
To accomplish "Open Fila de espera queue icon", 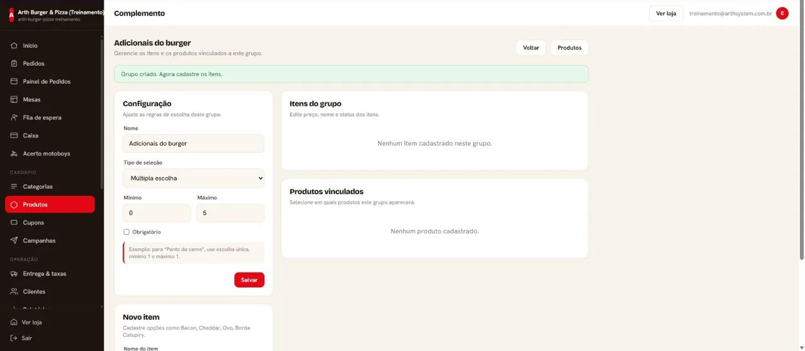I will click(14, 117).
